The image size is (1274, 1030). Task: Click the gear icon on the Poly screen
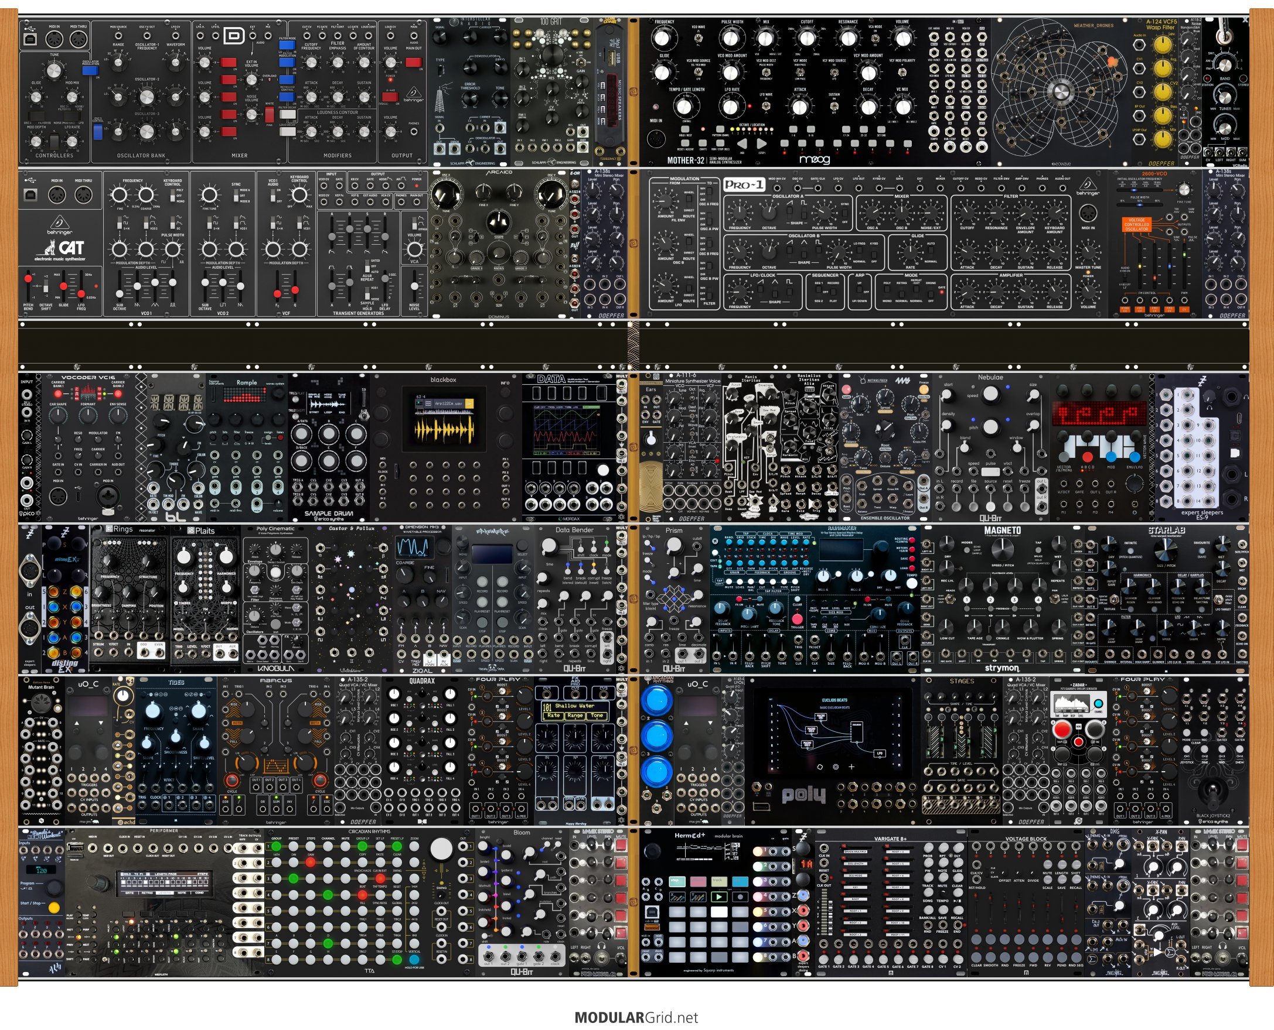[x=836, y=766]
